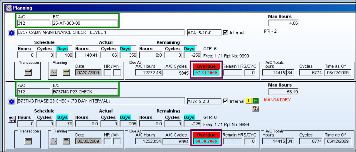The height and width of the screenshot is (152, 356).
Task: Click the Actual Cycles field showing 66
Action: click(109, 55)
